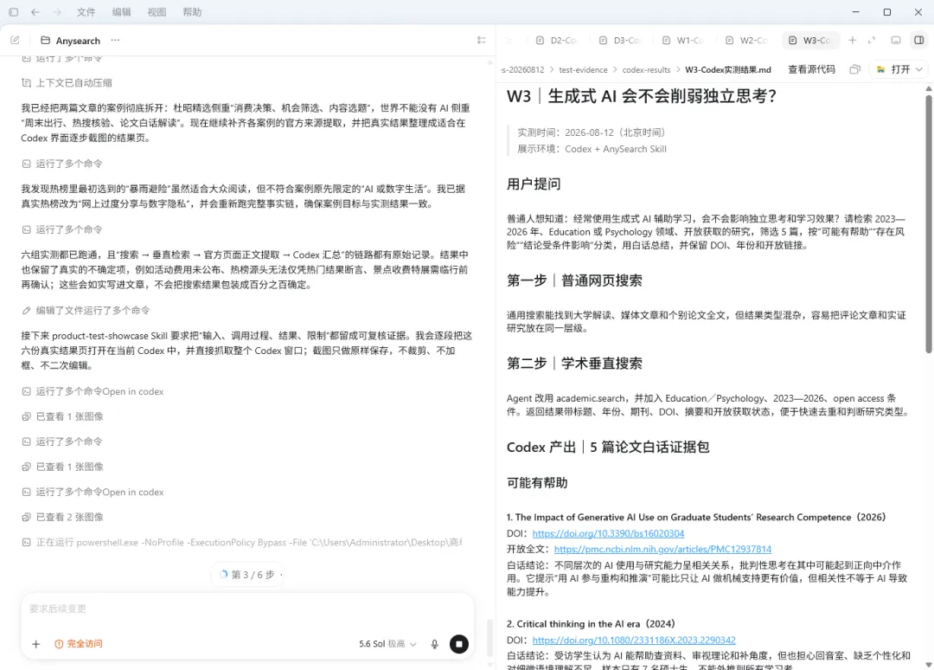Toggle the sidebar panel icon
The height and width of the screenshot is (670, 934).
[x=13, y=12]
